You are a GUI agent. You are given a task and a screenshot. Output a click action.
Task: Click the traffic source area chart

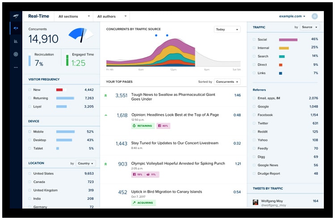click(x=173, y=53)
